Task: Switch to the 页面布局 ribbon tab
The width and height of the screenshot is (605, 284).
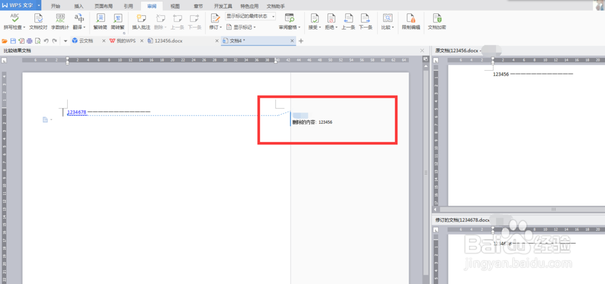Action: (x=103, y=6)
